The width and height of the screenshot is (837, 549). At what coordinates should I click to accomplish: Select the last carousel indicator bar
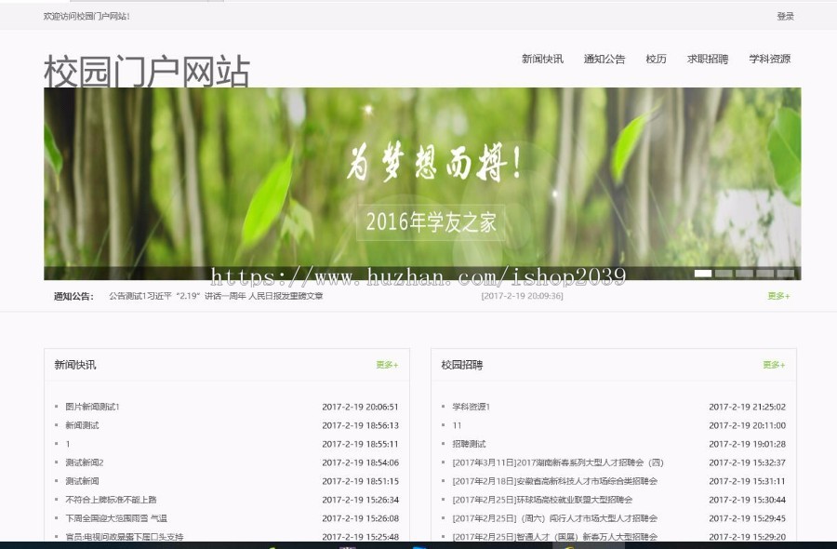click(x=786, y=274)
